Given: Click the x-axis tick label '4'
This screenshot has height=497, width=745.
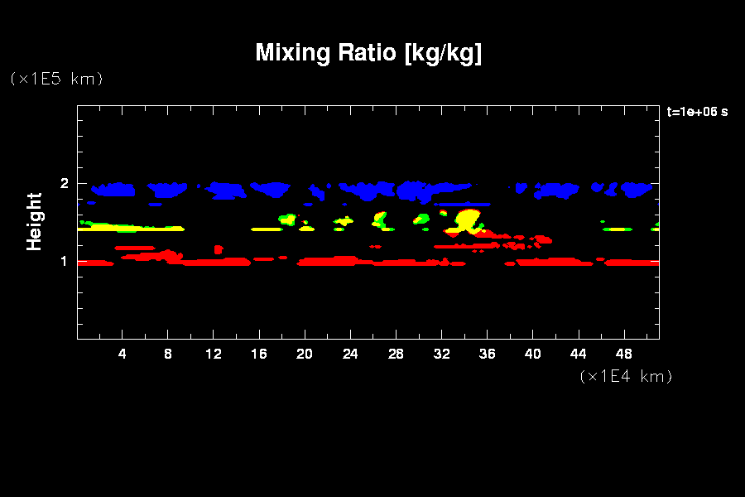Looking at the screenshot, I should (x=123, y=354).
